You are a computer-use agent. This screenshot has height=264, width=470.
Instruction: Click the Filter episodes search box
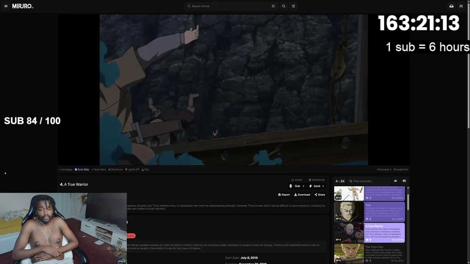[369, 181]
